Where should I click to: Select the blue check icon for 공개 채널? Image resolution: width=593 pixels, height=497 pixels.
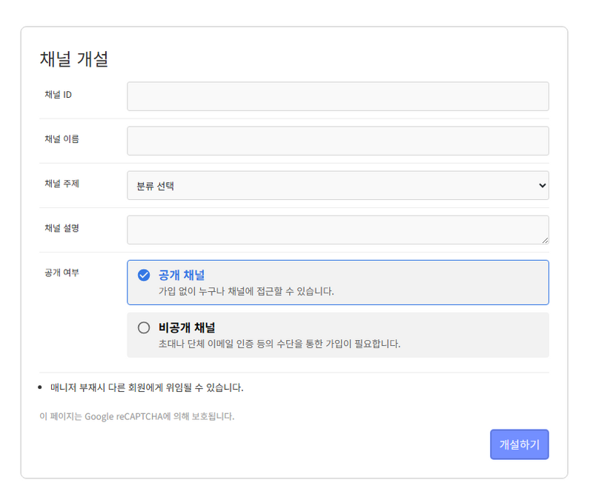[144, 276]
